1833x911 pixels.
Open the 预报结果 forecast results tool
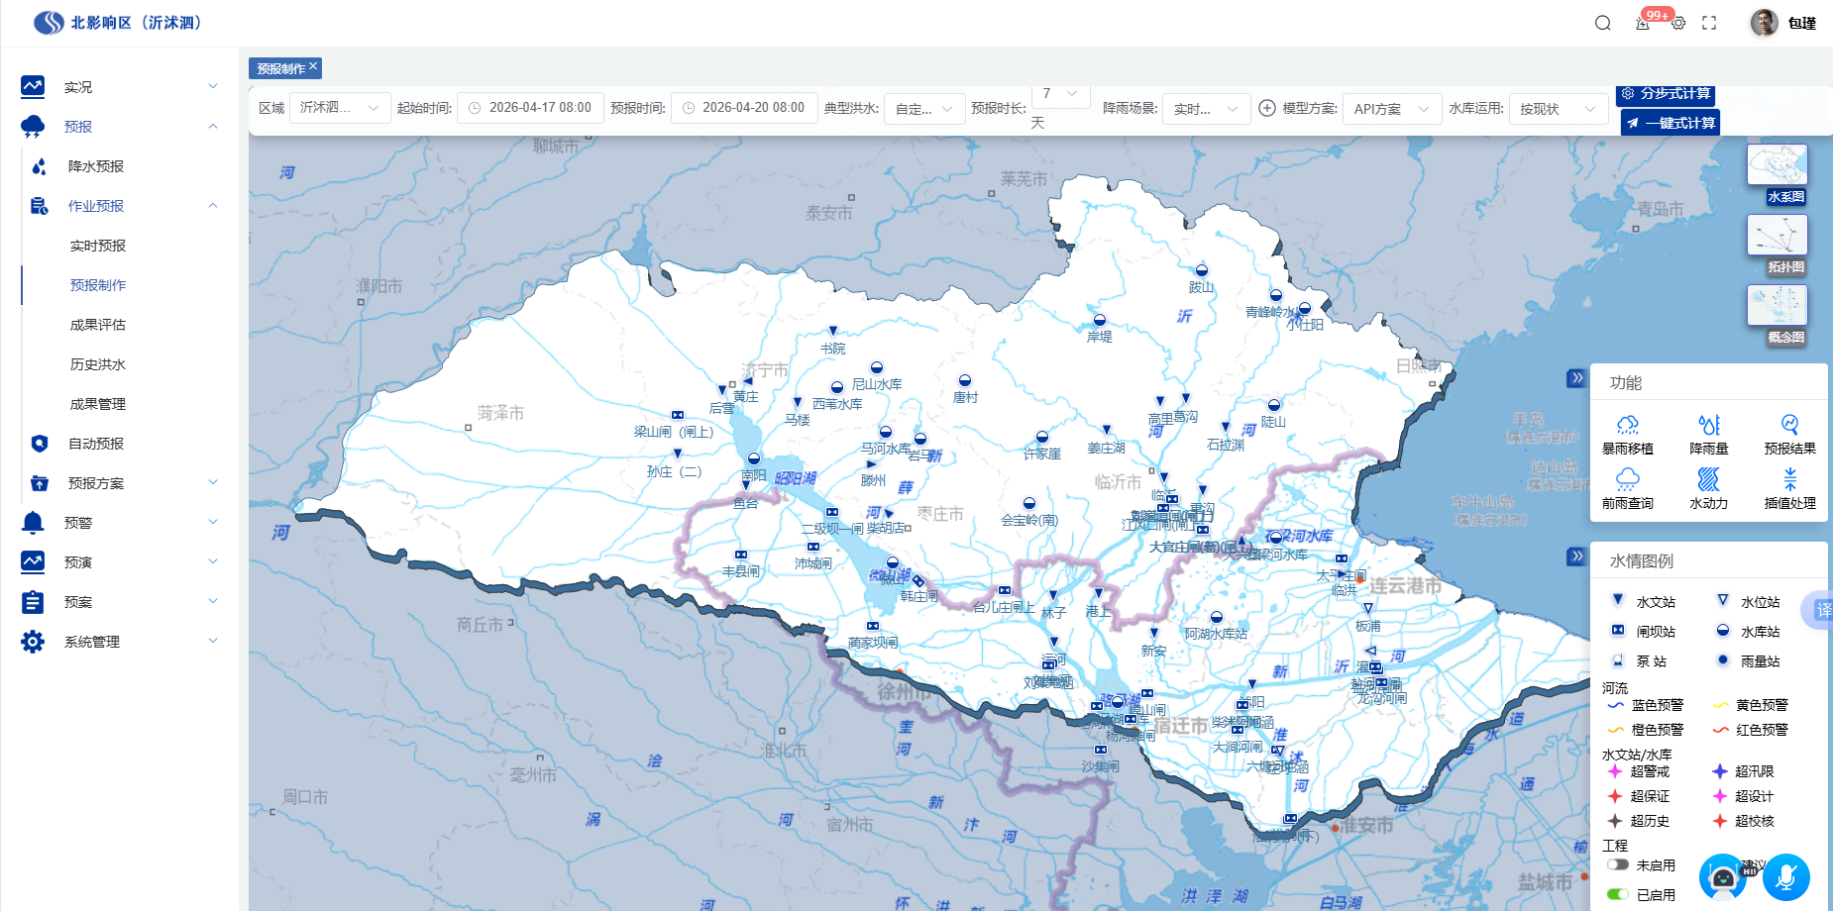pyautogui.click(x=1789, y=426)
